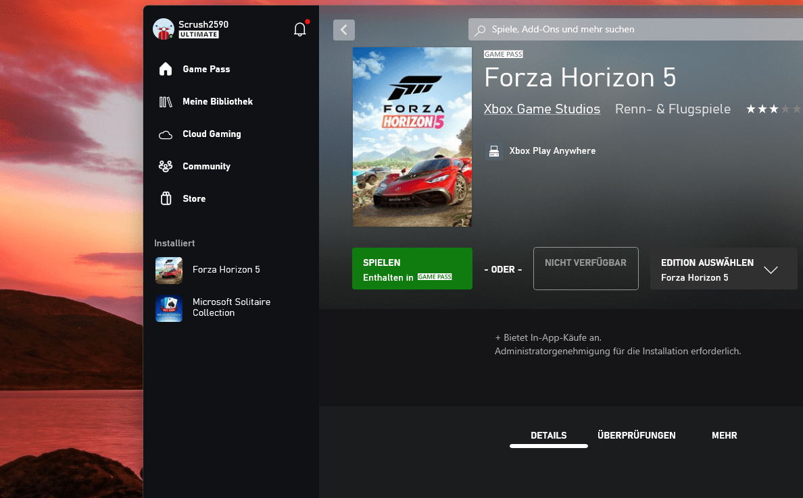This screenshot has width=803, height=498.
Task: Click the Scrush2590 username
Action: (x=203, y=24)
